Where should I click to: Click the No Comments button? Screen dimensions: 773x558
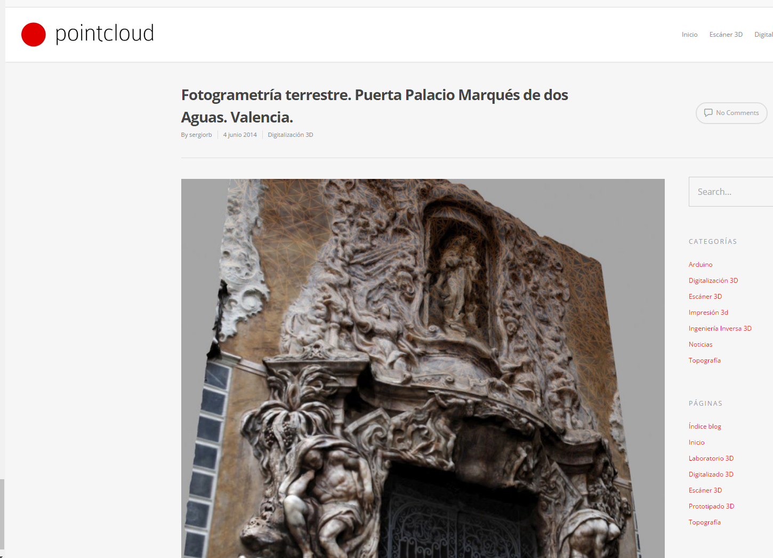tap(731, 113)
